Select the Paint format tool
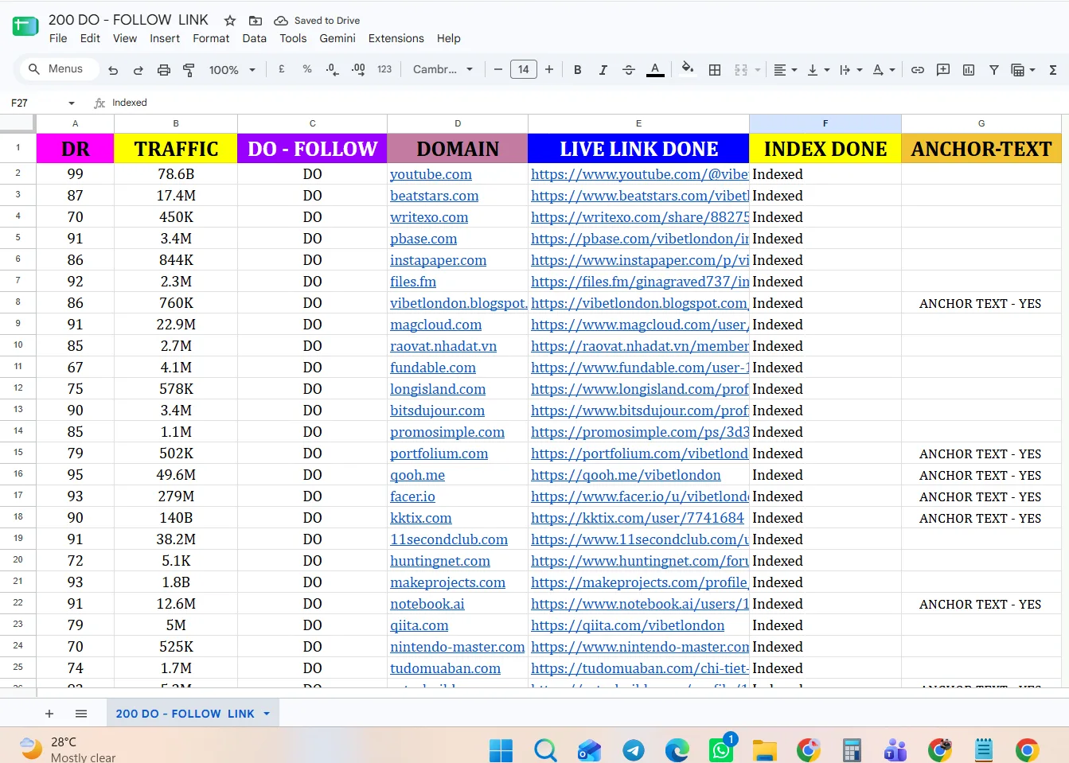Image resolution: width=1069 pixels, height=763 pixels. click(189, 70)
